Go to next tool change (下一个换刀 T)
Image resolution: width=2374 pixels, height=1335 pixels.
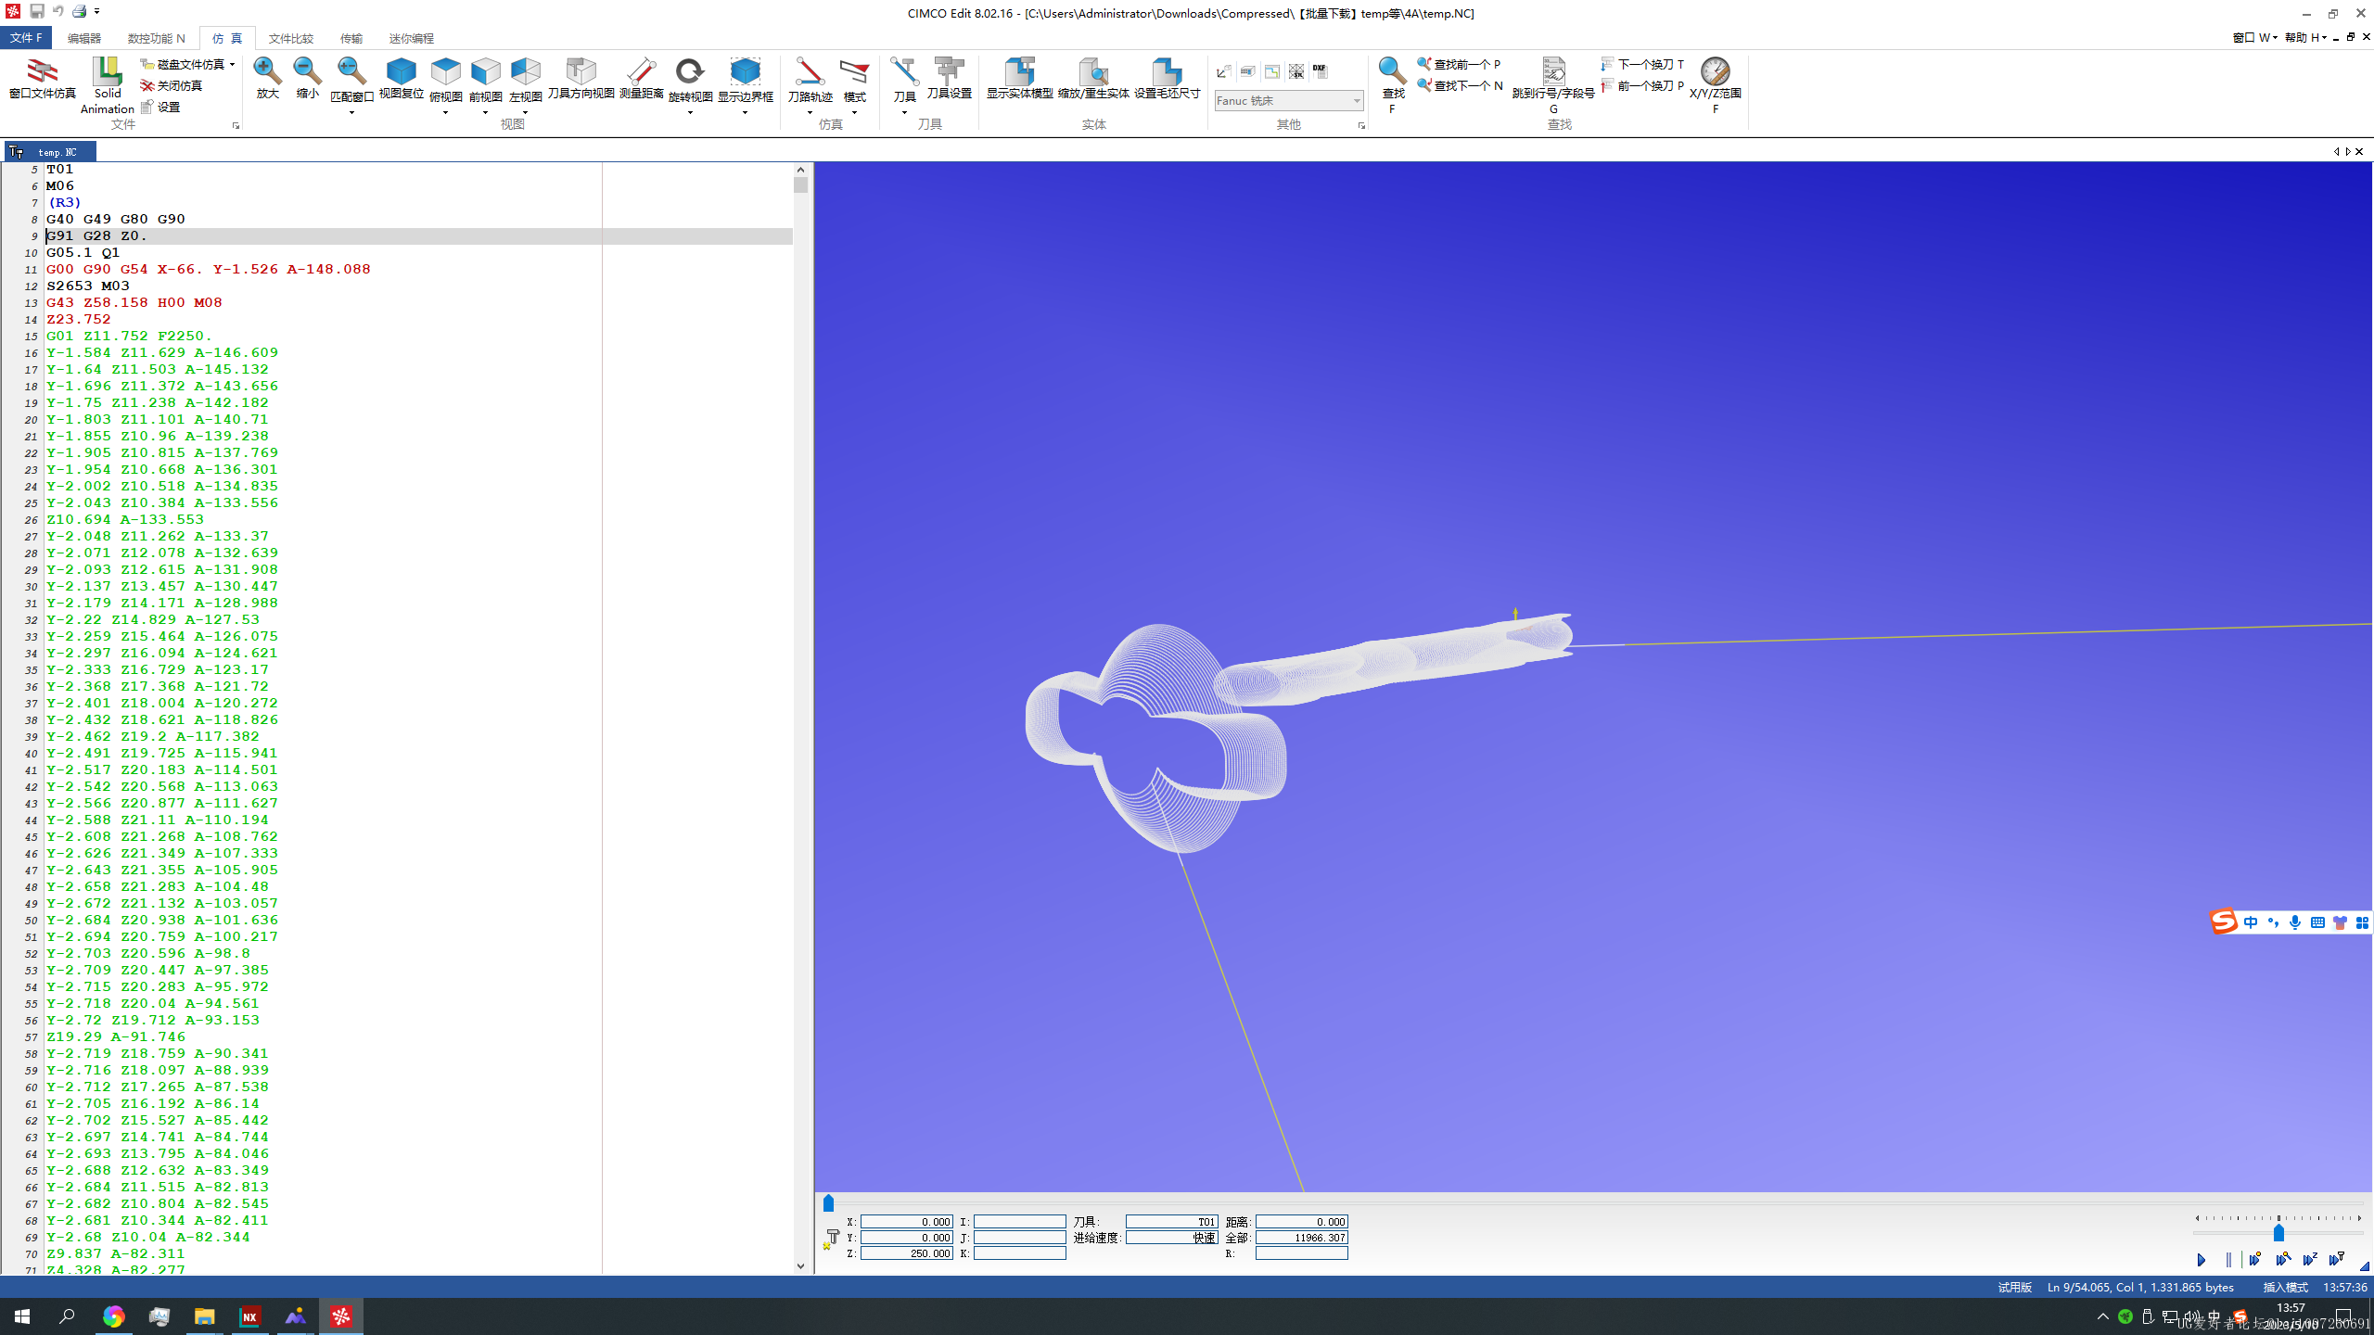[x=1642, y=64]
